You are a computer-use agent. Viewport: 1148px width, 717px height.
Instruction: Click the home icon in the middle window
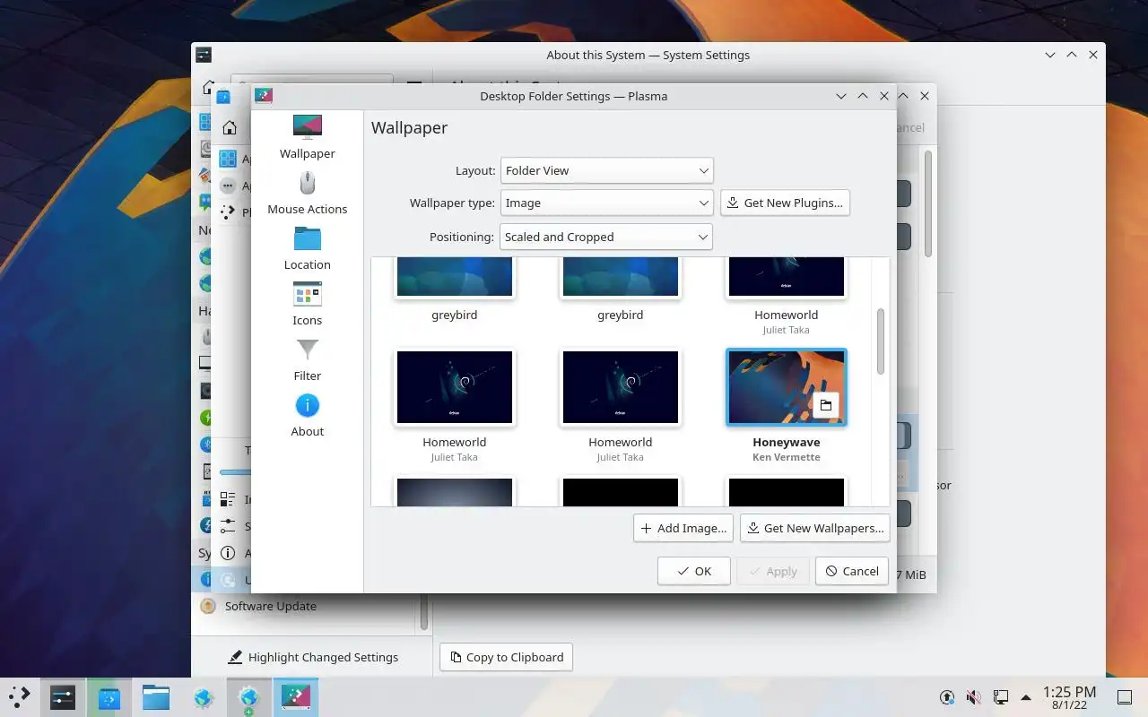tap(230, 128)
